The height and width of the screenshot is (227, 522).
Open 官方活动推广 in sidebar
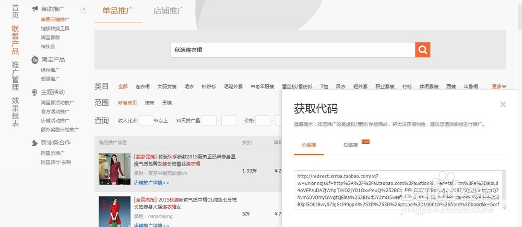pos(55,111)
